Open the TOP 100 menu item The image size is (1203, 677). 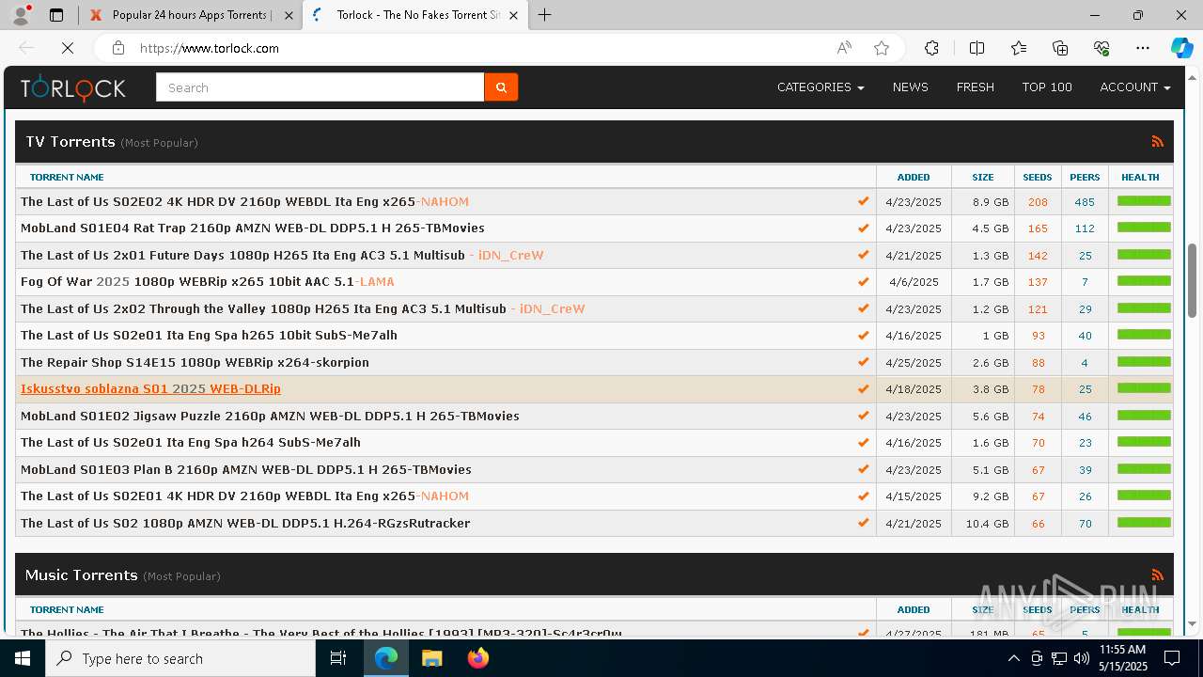1047,87
